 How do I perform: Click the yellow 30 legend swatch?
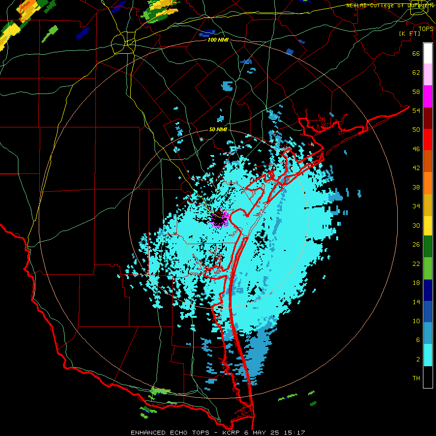click(x=428, y=225)
